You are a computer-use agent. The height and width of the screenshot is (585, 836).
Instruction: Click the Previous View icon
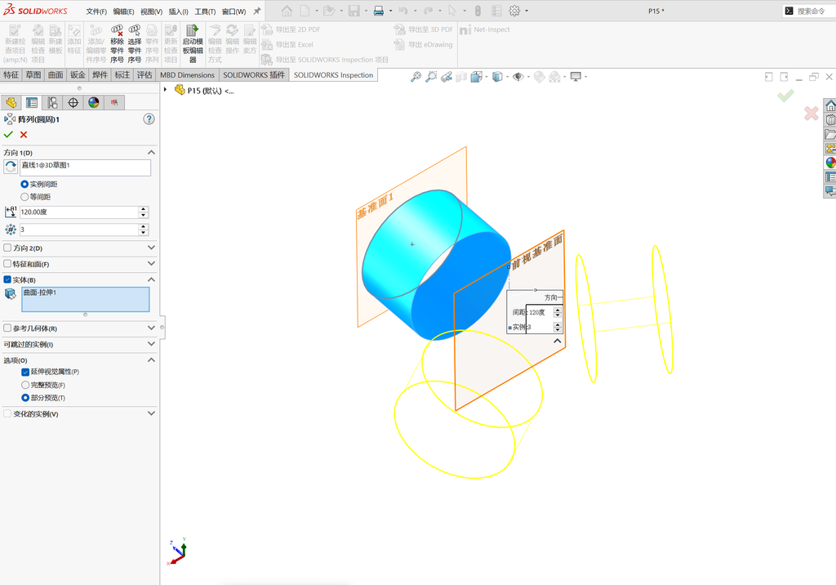pos(447,77)
